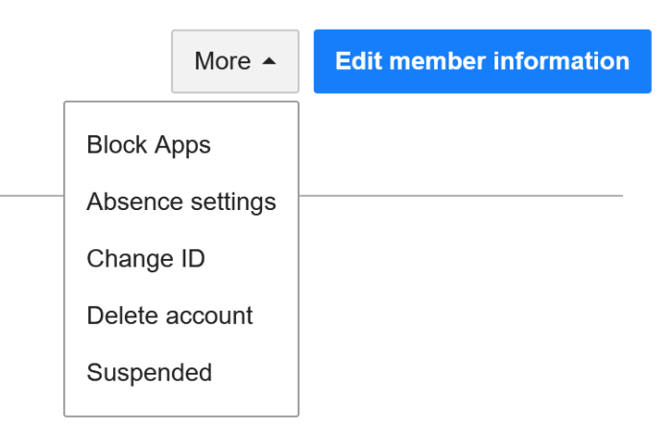Select Block Apps from the menu
The width and height of the screenshot is (672, 445).
[x=149, y=145]
